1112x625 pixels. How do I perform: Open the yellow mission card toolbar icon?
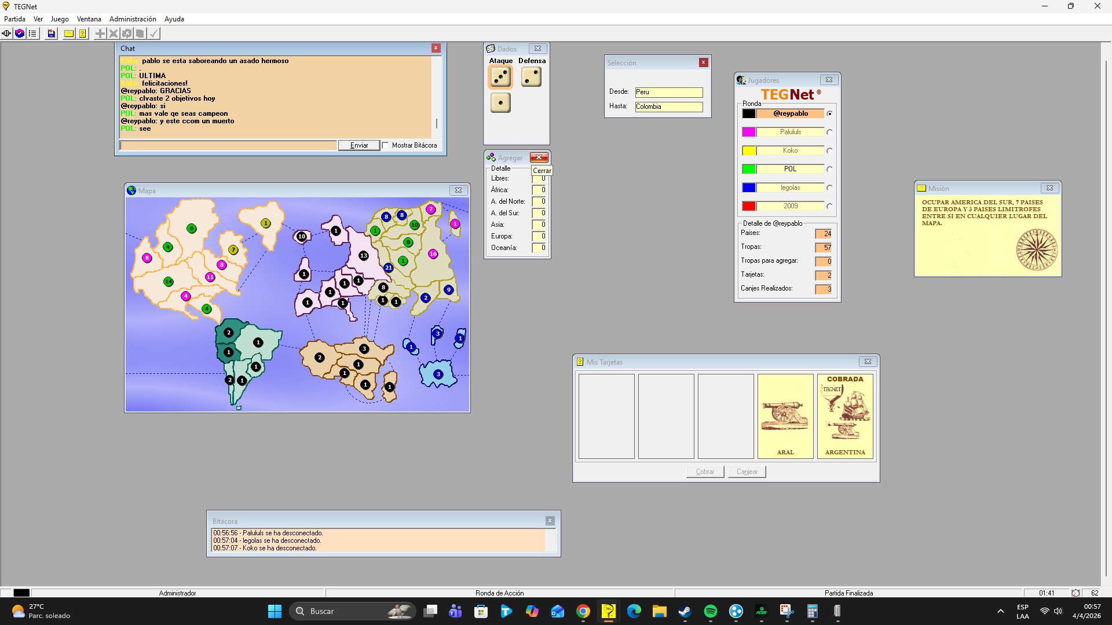pyautogui.click(x=69, y=34)
